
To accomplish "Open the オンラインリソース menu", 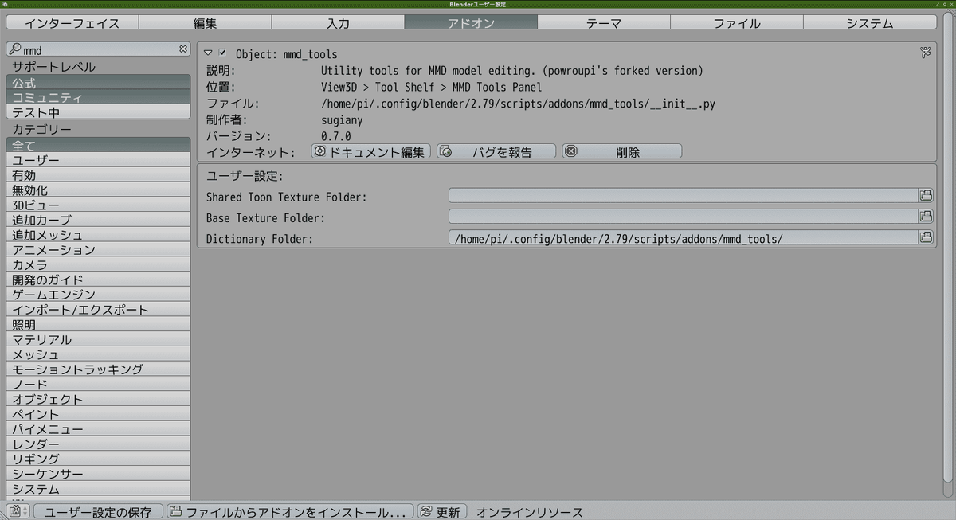I will coord(529,512).
